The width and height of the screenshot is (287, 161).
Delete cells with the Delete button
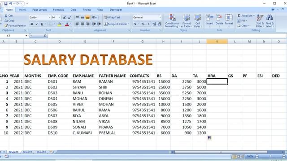tap(219, 21)
